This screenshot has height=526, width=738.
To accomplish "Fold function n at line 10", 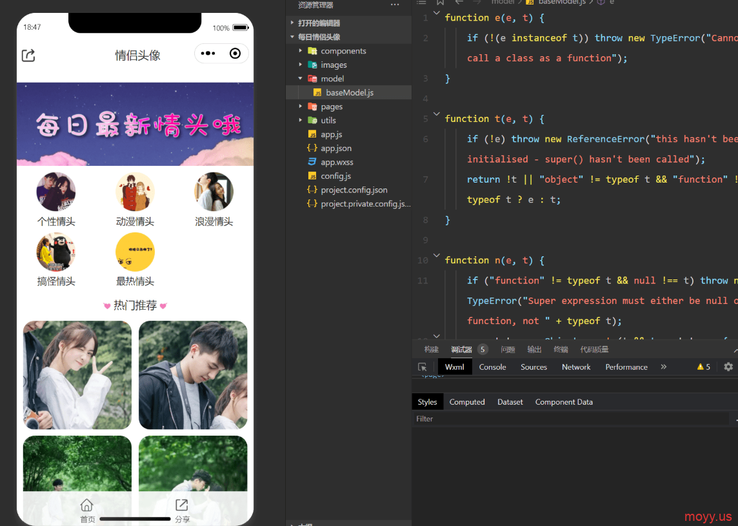I will point(437,256).
